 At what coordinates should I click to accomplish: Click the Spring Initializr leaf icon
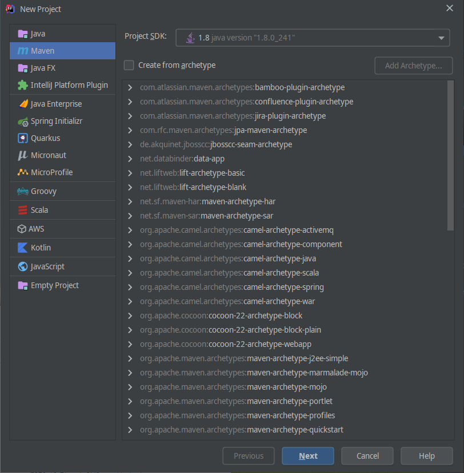[x=23, y=122]
